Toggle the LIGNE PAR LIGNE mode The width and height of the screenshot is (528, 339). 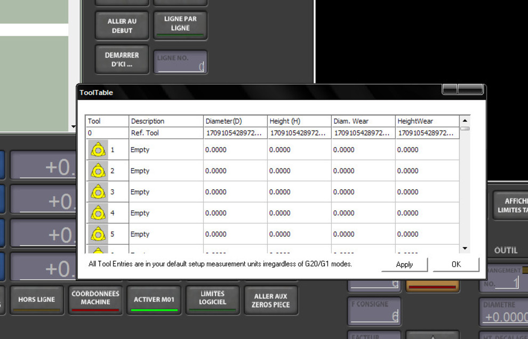tap(180, 25)
